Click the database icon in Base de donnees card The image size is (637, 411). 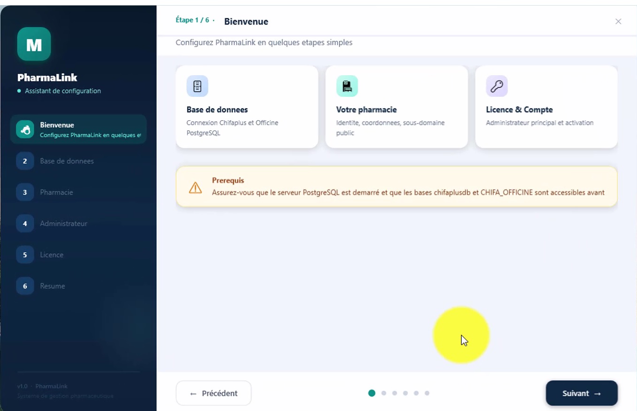pyautogui.click(x=197, y=86)
